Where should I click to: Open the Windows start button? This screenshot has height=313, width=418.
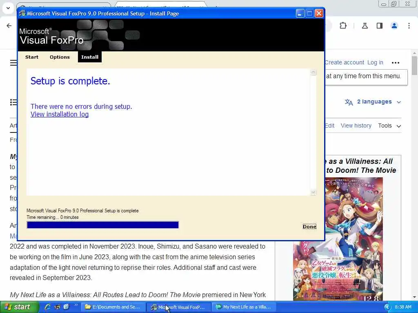tap(19, 307)
